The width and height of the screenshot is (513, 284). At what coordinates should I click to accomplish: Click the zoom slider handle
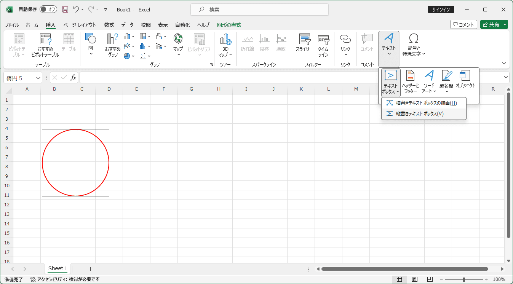click(x=464, y=279)
